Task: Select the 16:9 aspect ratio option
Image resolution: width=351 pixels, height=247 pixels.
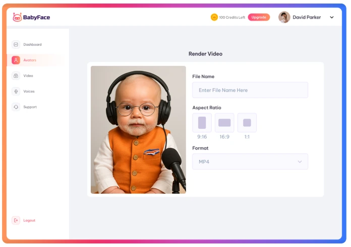Action: [x=224, y=123]
